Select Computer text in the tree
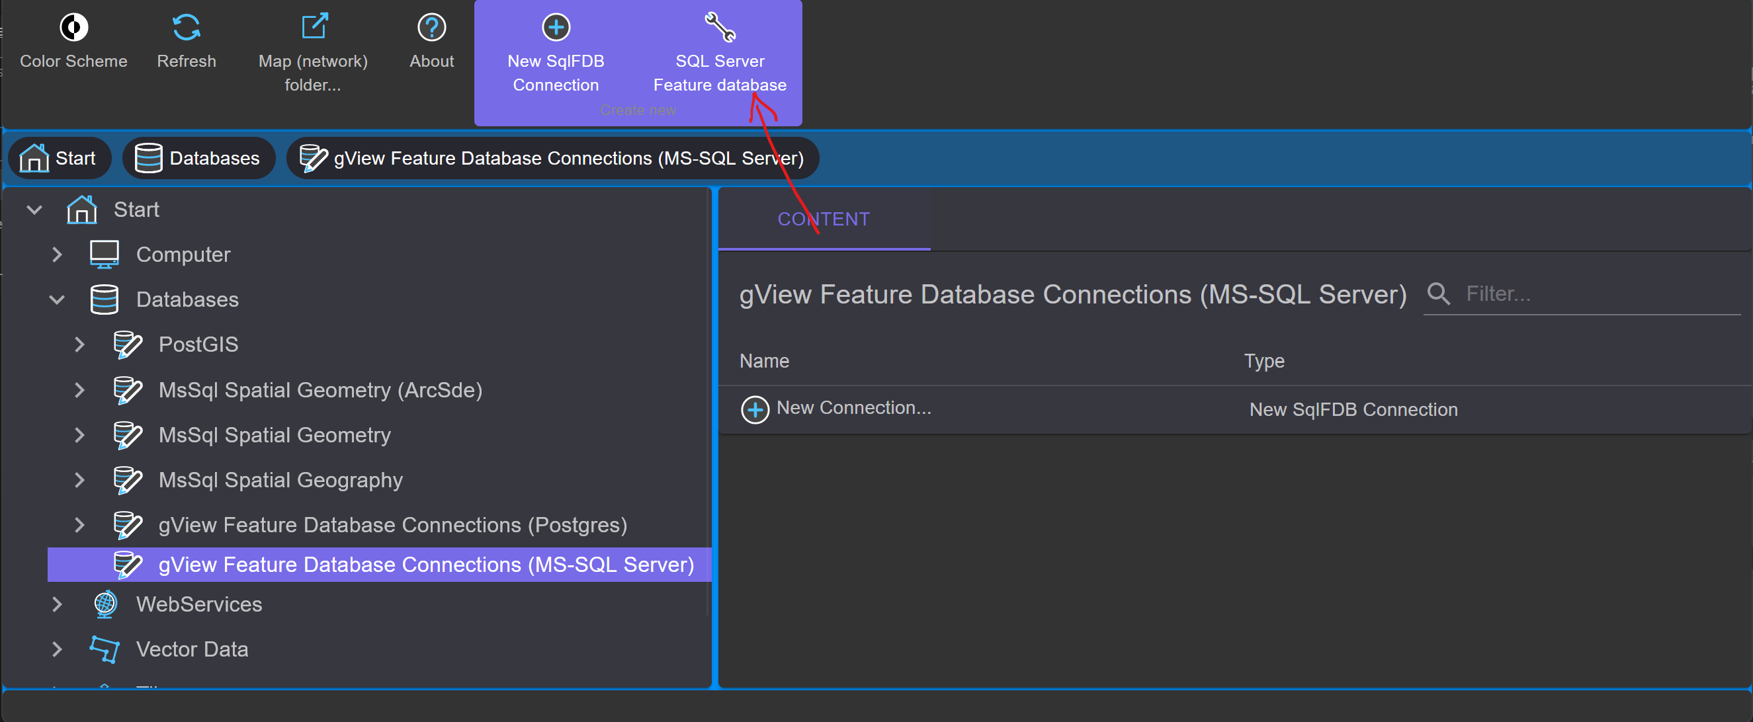Screen dimensions: 1753x722 click(183, 255)
